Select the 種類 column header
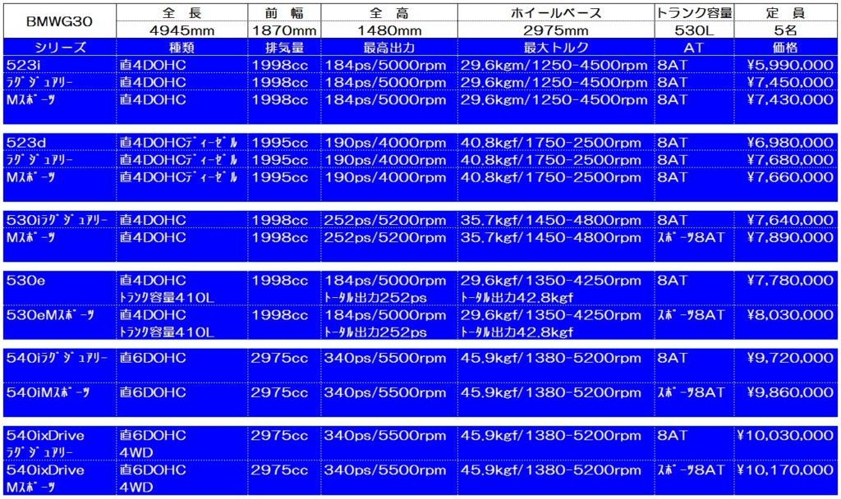The width and height of the screenshot is (841, 499). pyautogui.click(x=182, y=48)
